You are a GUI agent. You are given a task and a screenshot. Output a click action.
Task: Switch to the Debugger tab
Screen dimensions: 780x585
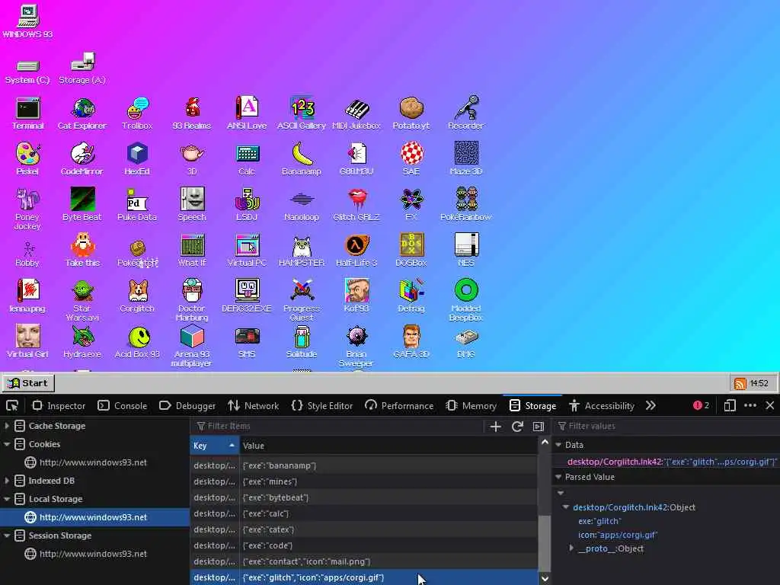[x=187, y=406]
